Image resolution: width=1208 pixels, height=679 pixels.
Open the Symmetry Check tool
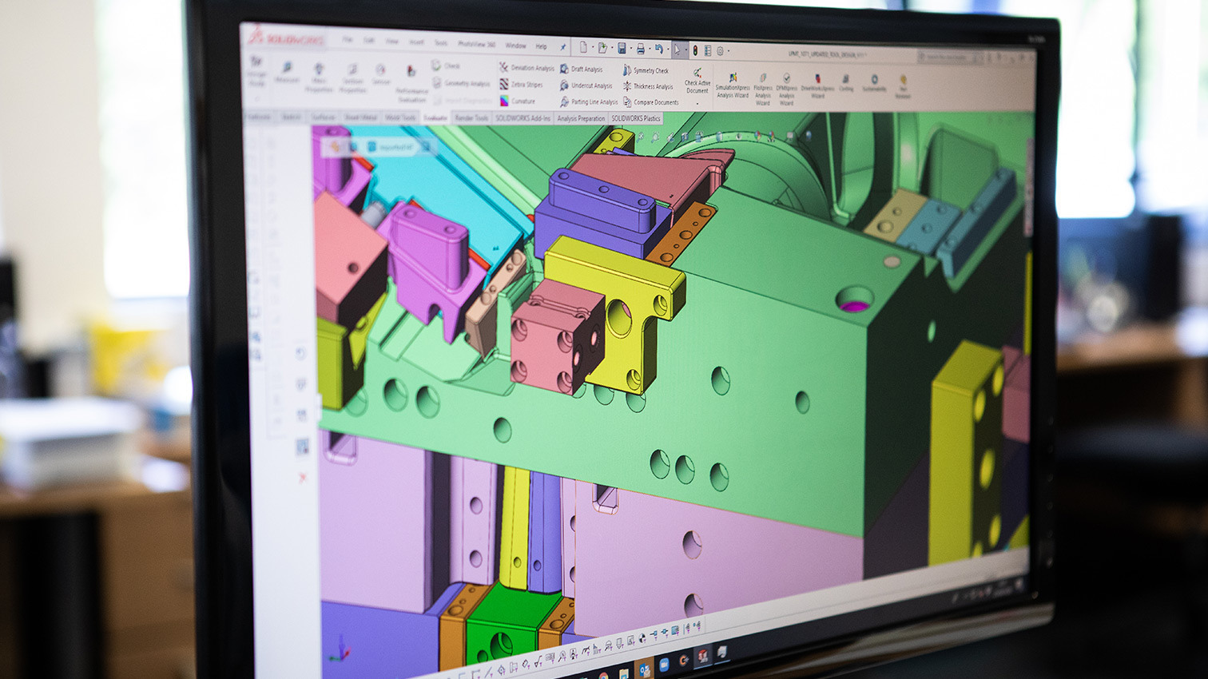(646, 70)
